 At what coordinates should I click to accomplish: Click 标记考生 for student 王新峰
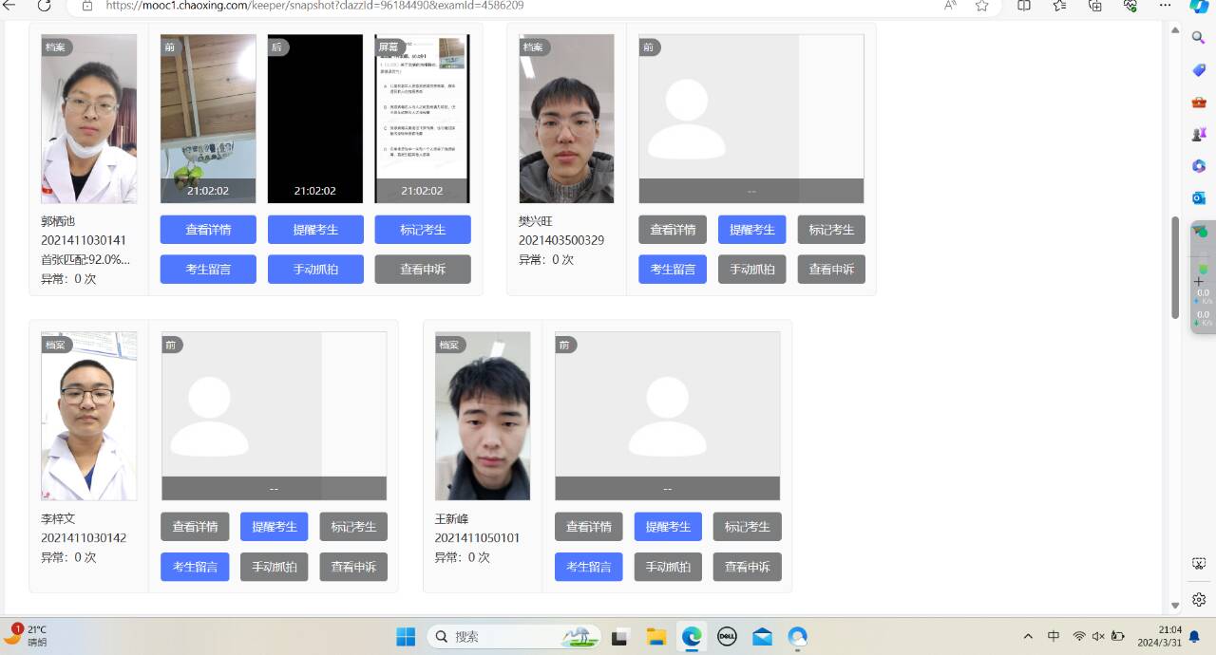coord(747,527)
